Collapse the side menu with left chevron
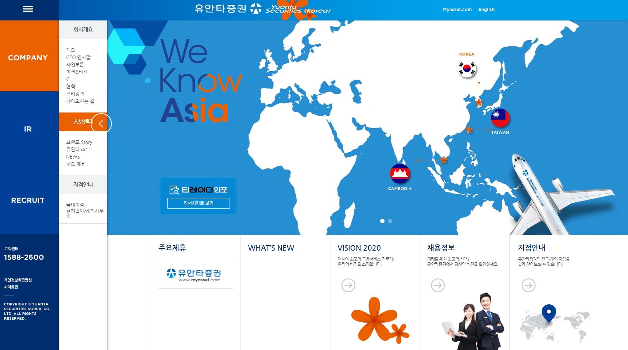The image size is (628, 350). pyautogui.click(x=101, y=123)
